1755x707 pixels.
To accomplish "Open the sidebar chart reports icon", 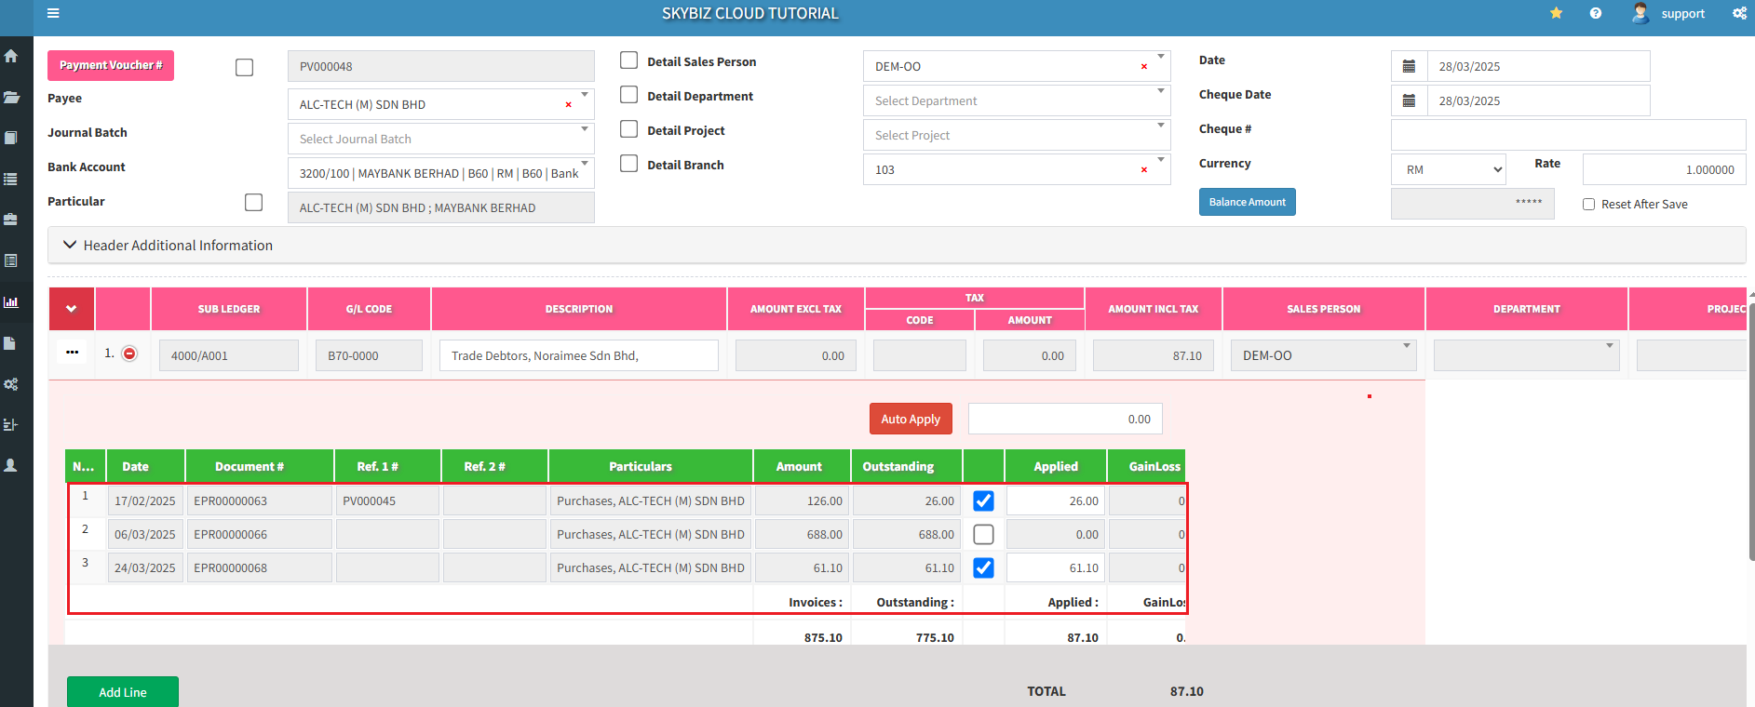I will [11, 301].
